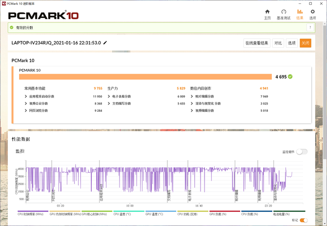Screen dimensions: 327x226
Task: Open the Home (主页) tab
Action: pyautogui.click(x=267, y=14)
